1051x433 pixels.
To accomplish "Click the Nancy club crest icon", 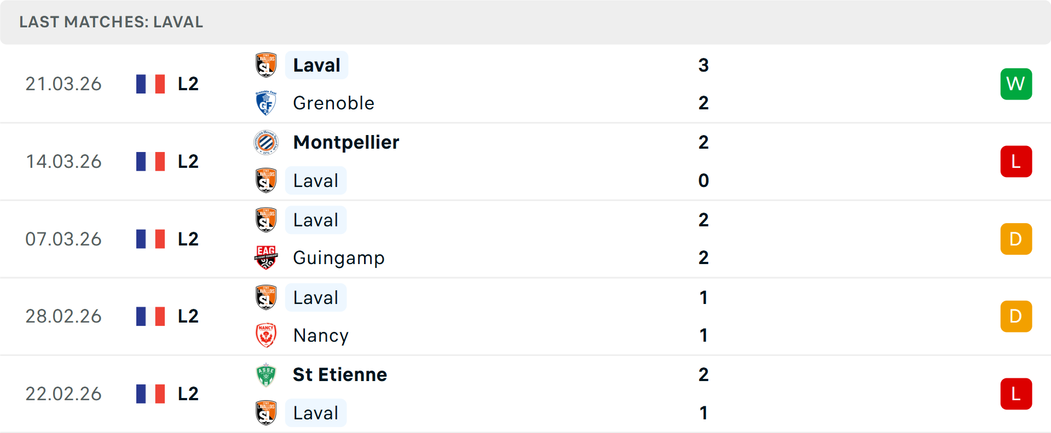I will pyautogui.click(x=266, y=335).
